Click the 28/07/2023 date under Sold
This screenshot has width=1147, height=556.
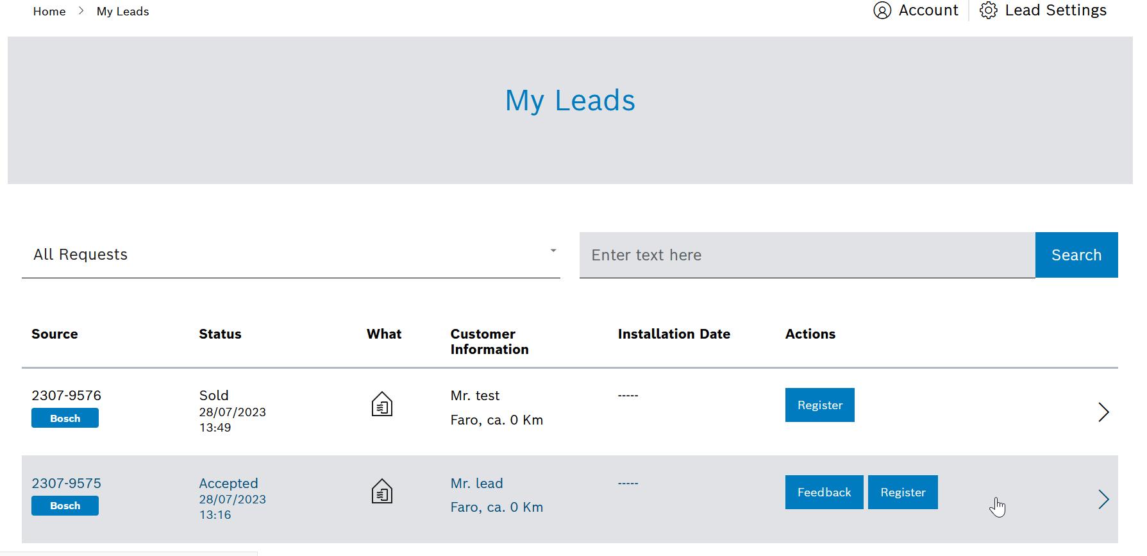[232, 412]
